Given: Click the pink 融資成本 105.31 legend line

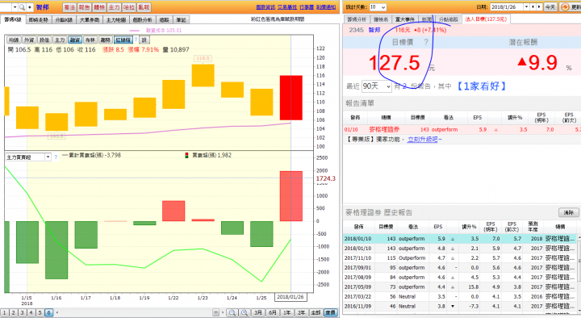Looking at the screenshot, I should 156,31.
